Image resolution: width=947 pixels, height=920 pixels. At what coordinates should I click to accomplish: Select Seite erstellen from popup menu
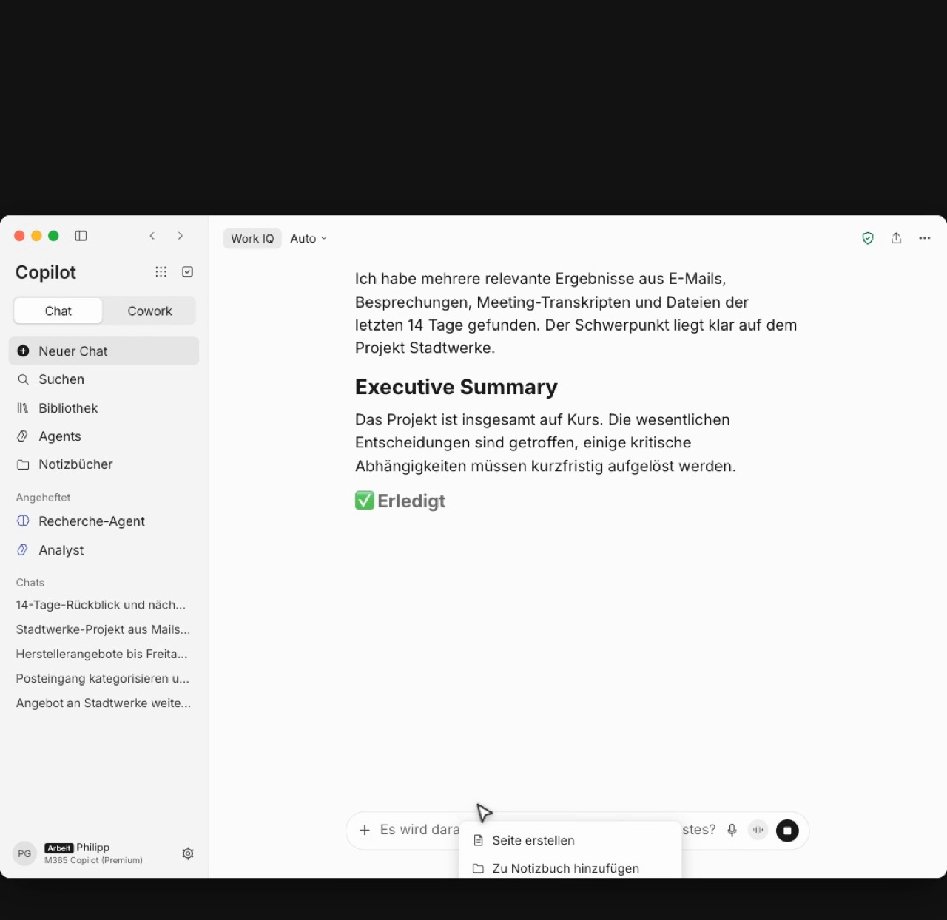click(570, 840)
